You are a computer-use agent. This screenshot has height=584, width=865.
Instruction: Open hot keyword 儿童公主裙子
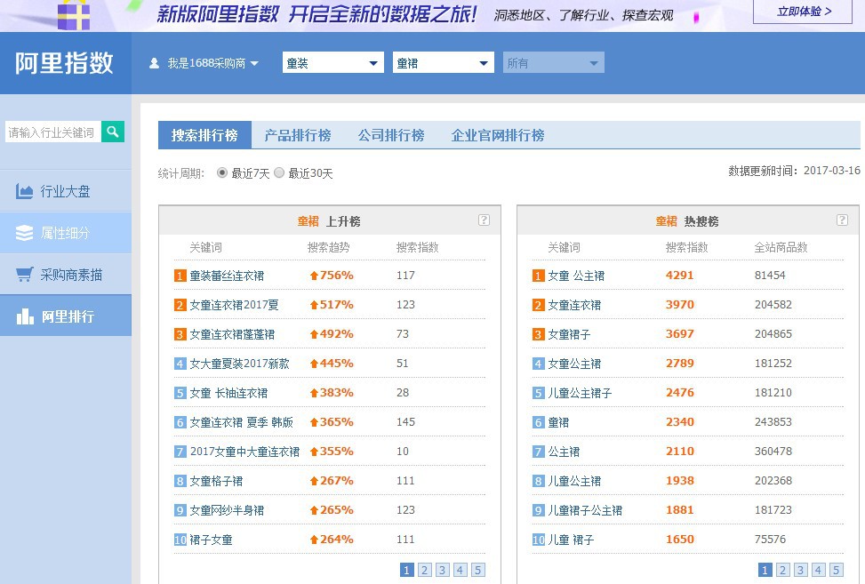point(580,393)
